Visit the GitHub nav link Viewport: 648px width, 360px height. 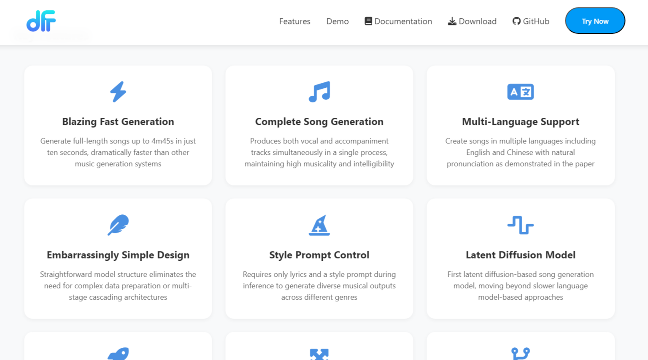(x=531, y=21)
